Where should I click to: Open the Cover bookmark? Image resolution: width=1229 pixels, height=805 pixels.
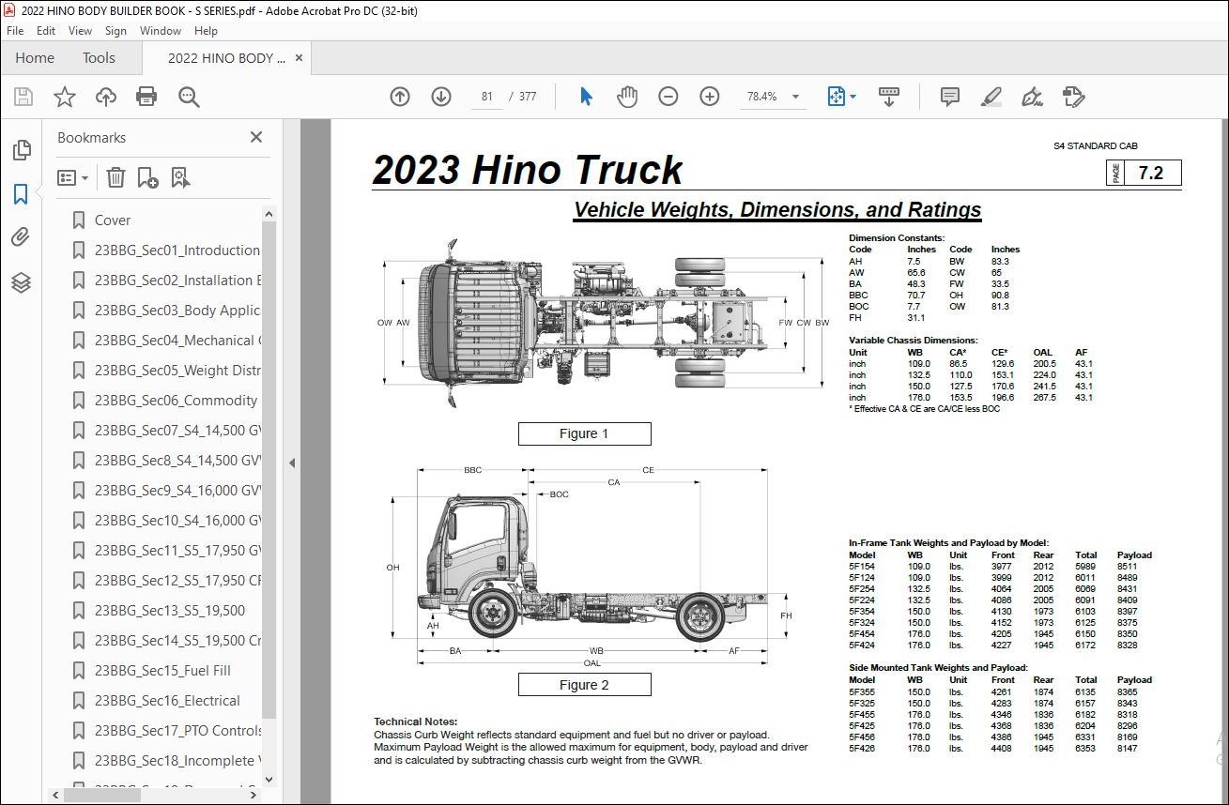click(113, 220)
